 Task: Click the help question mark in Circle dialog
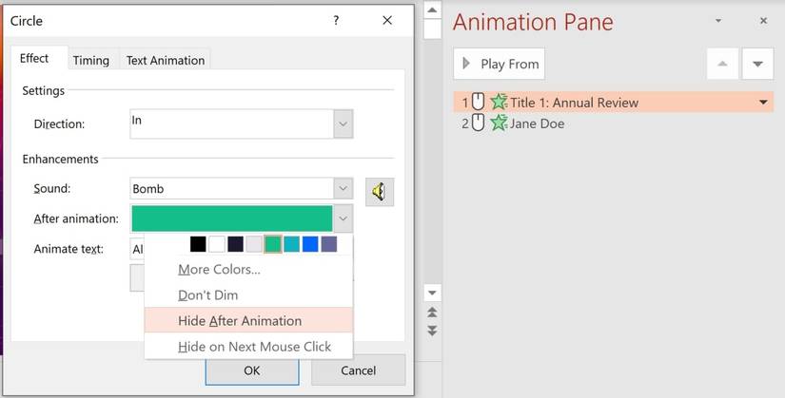336,21
